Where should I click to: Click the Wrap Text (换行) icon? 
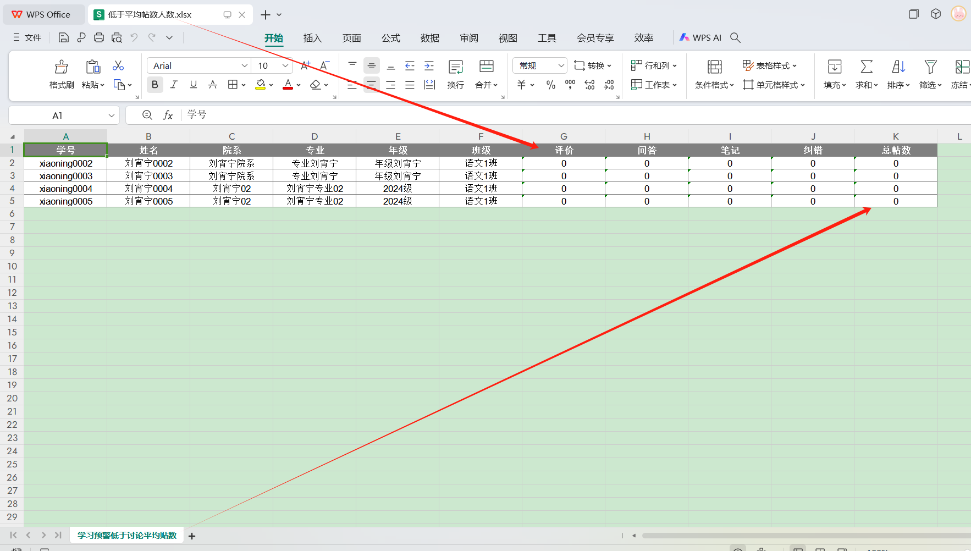[455, 67]
